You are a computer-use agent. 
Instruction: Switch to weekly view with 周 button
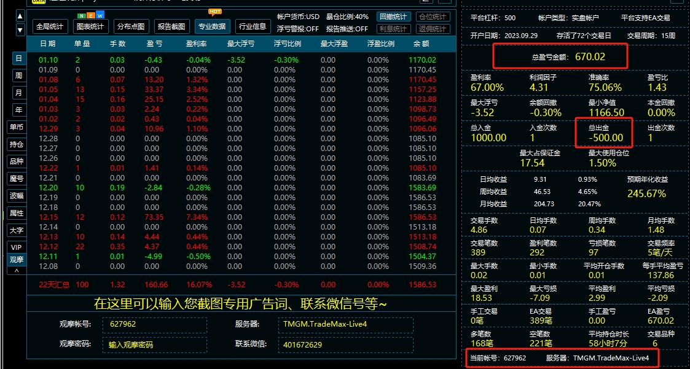(18, 76)
